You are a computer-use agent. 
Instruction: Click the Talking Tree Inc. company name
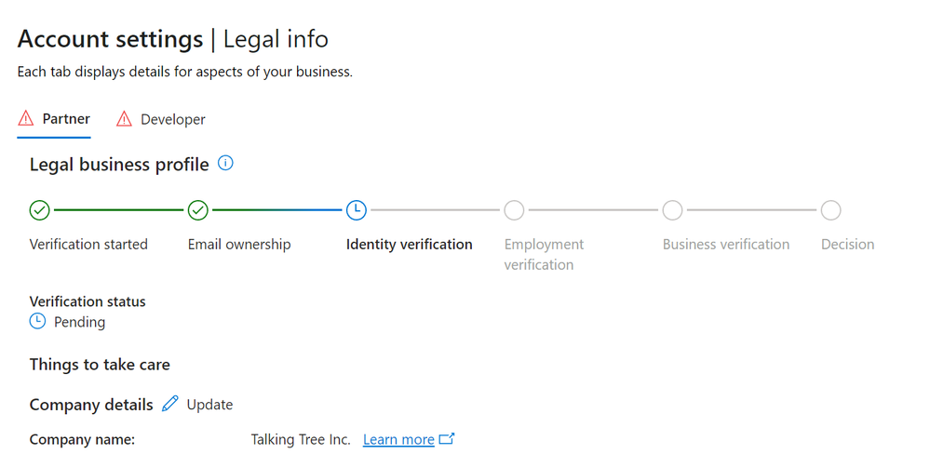pyautogui.click(x=301, y=439)
